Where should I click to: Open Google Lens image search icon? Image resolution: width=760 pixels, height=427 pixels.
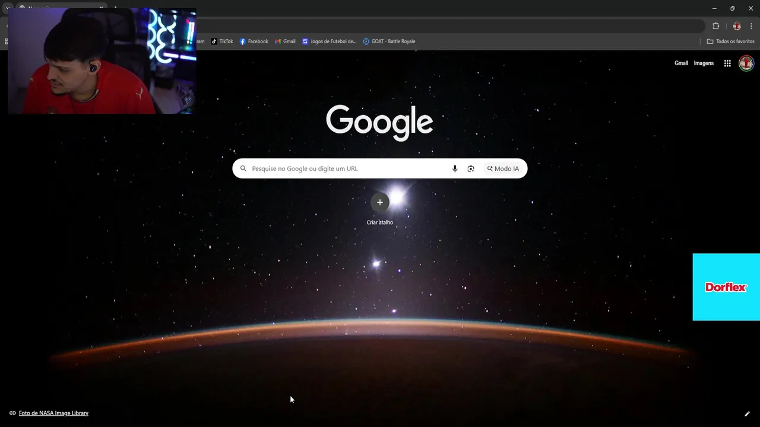click(x=471, y=168)
